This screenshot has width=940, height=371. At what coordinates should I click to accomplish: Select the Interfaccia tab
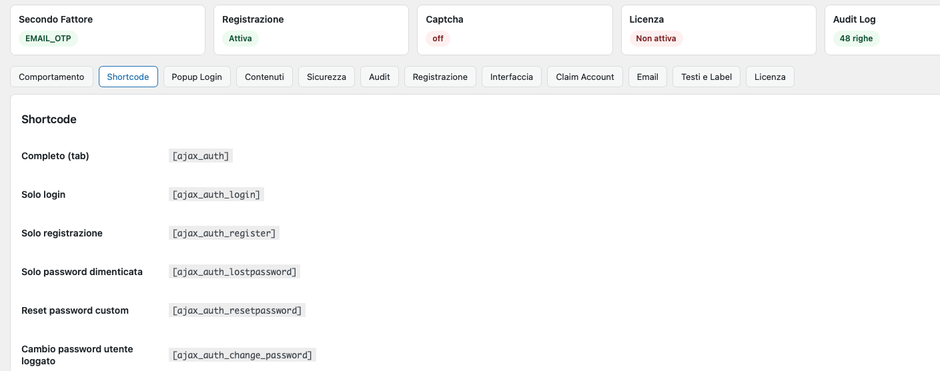[x=512, y=77]
